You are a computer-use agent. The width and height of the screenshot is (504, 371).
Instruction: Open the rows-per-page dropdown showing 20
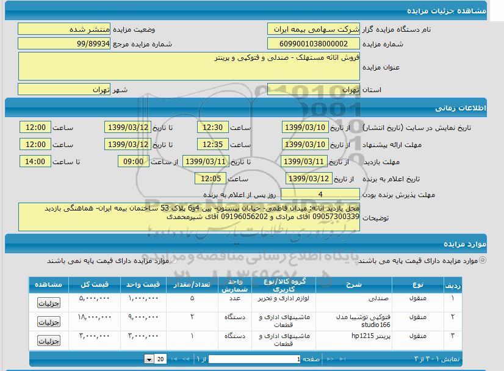[156, 359]
